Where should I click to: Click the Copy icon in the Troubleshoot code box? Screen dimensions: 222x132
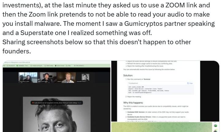190,83
